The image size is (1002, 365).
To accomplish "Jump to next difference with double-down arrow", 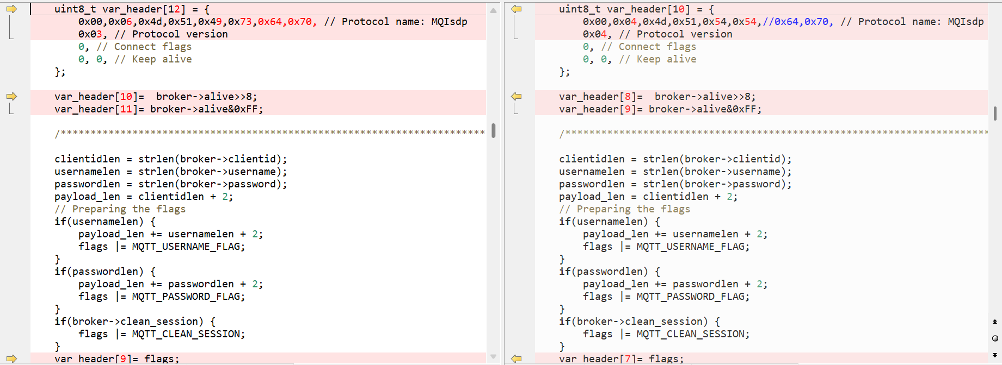I will 995,355.
